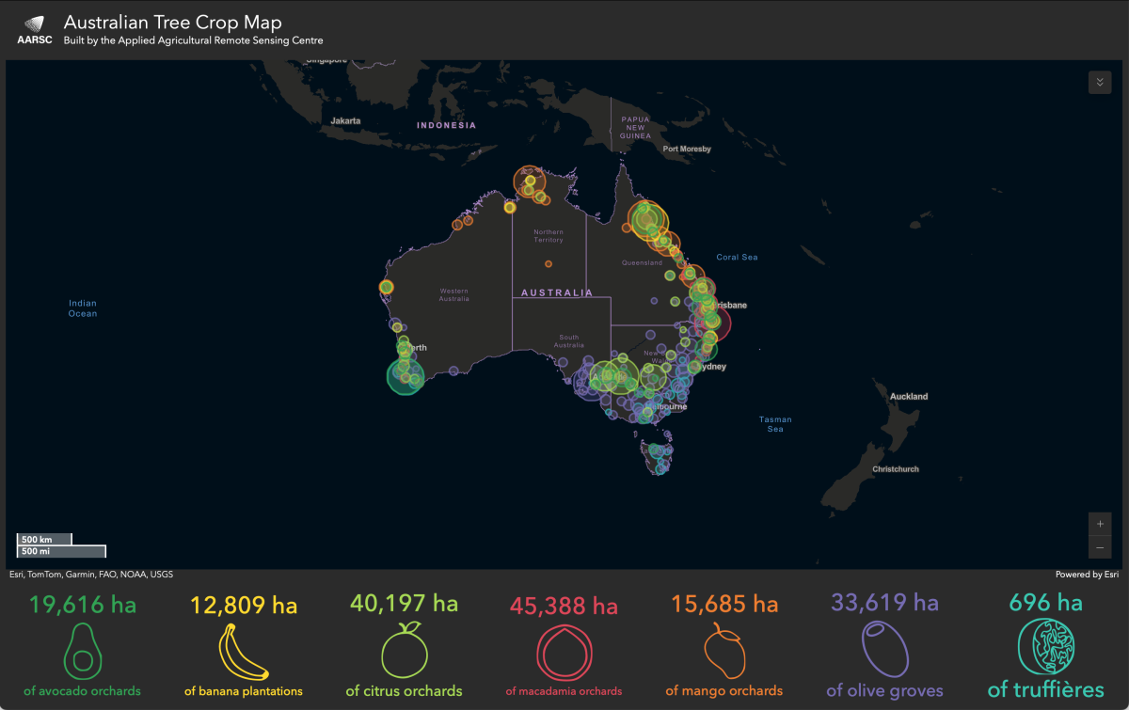Select the citrus orchards icon
This screenshot has height=710, width=1129.
[x=405, y=649]
